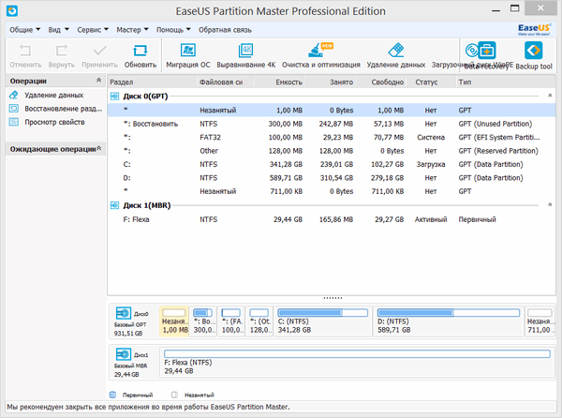
Task: Select the *: Восстановить NTFS partition row
Action: (x=332, y=124)
